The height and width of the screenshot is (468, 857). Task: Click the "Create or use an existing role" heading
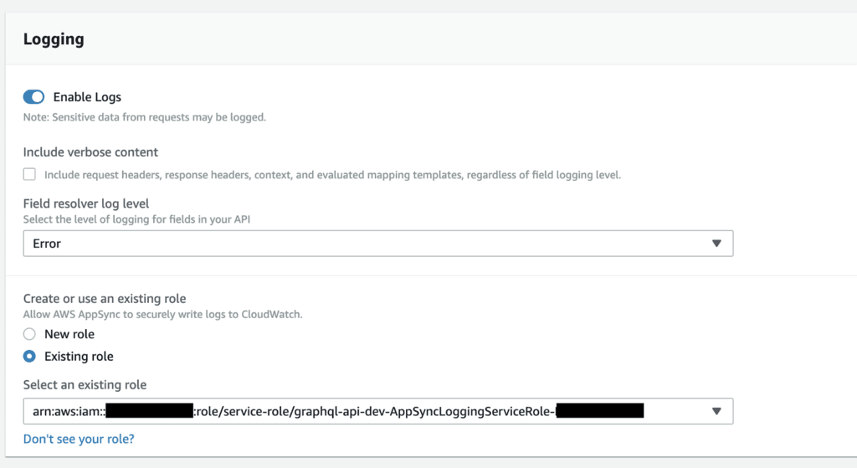[105, 299]
